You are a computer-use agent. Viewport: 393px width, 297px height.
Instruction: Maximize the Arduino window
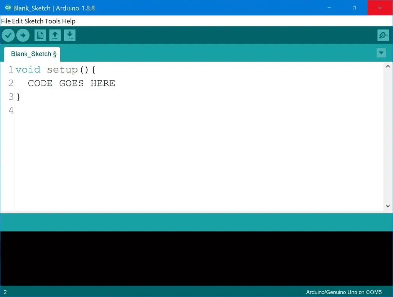click(354, 8)
